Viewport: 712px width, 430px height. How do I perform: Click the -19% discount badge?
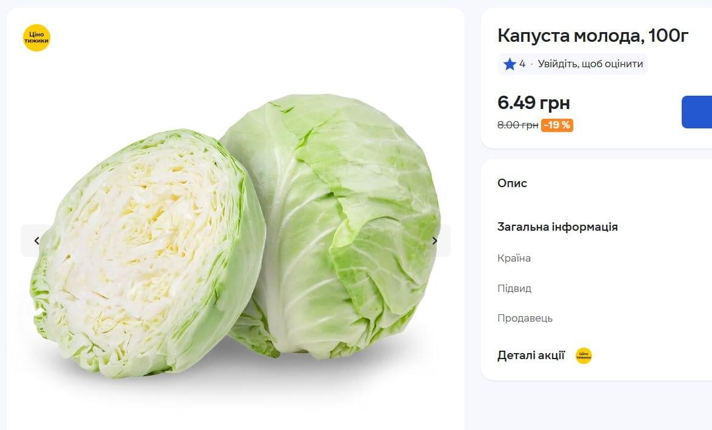point(556,125)
